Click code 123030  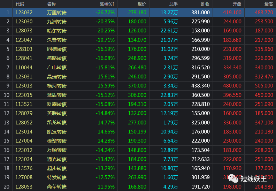tap(24, 22)
